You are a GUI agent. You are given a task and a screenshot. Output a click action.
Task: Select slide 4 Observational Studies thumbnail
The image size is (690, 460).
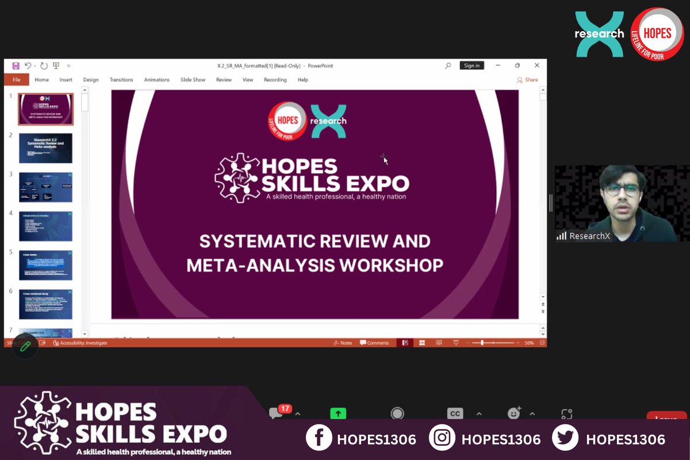pos(46,226)
